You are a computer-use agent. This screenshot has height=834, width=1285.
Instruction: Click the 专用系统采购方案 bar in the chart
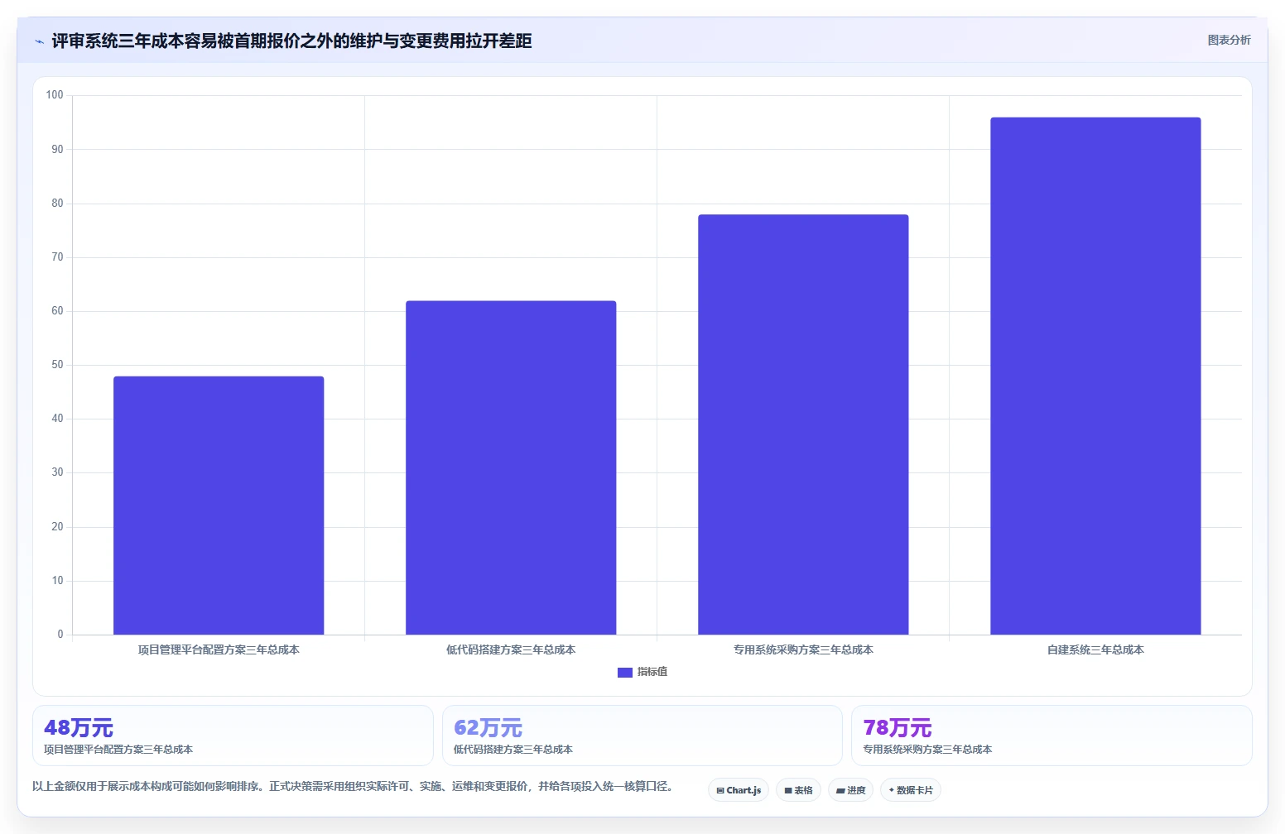coord(803,424)
